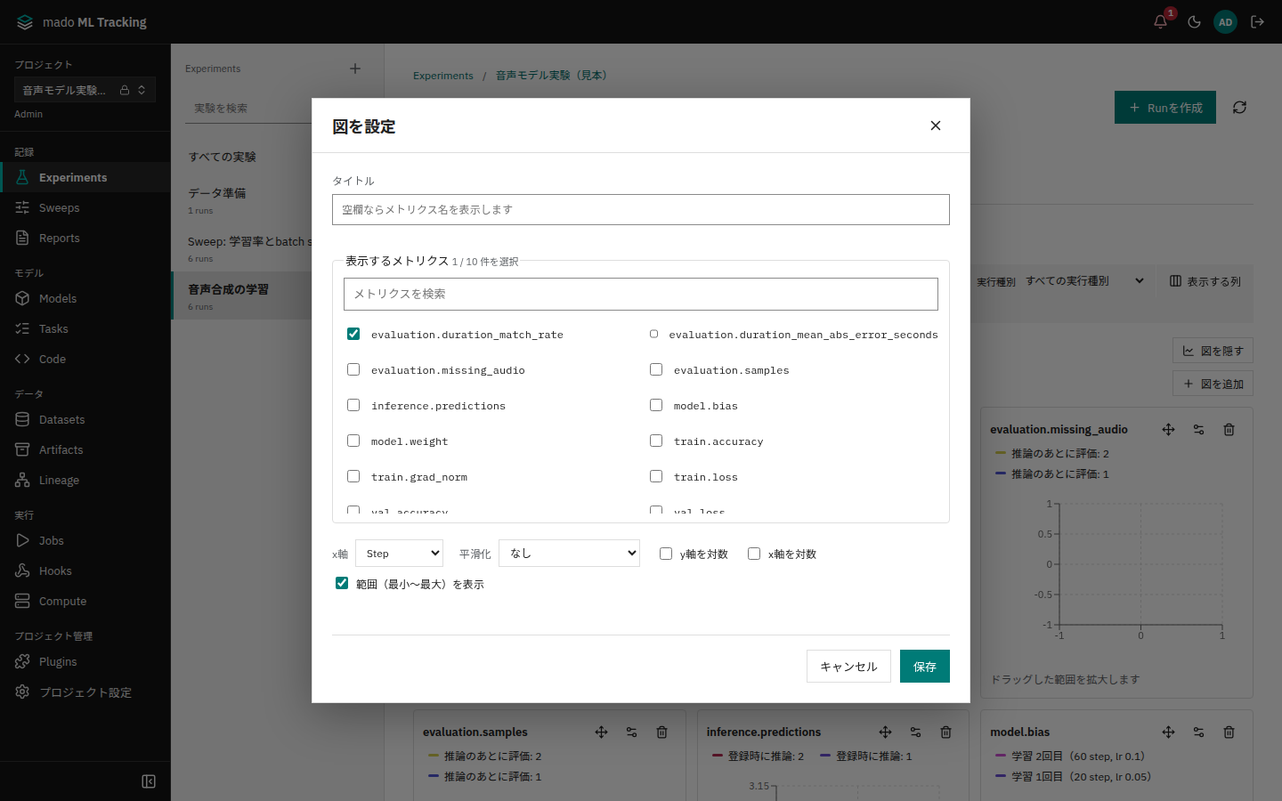Screen dimensions: 1282x801
Task: Check evaluation.samples metric
Action: pos(656,369)
